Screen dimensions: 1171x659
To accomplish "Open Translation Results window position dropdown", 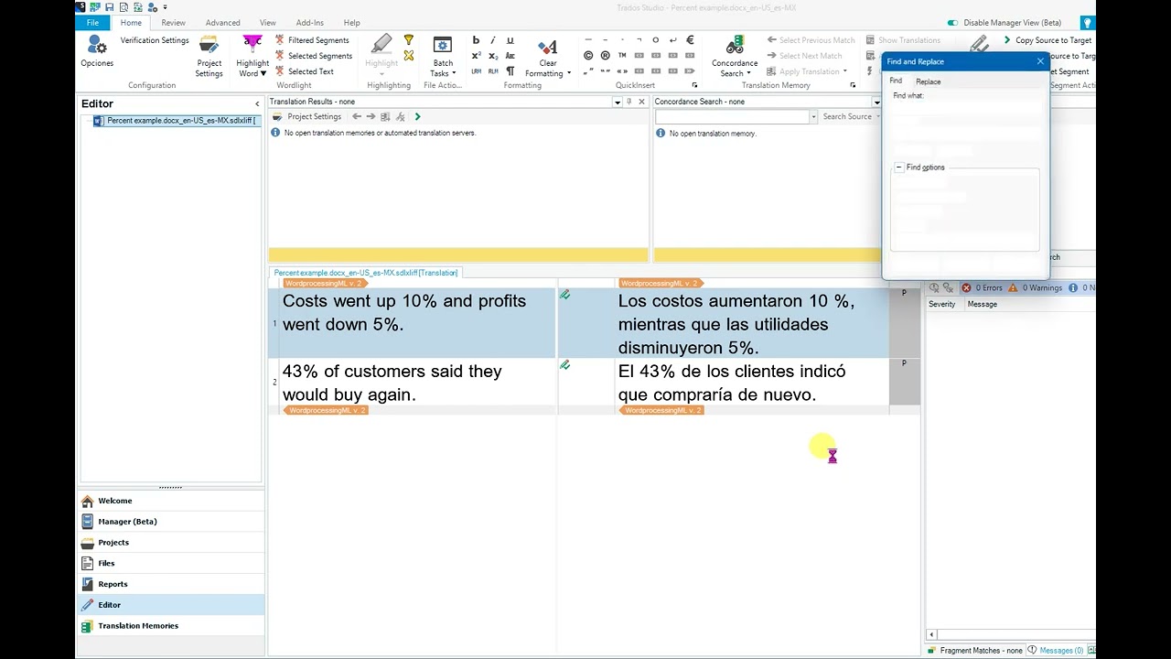I will [x=618, y=102].
